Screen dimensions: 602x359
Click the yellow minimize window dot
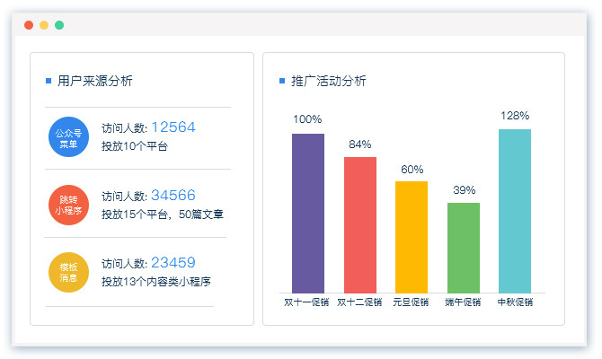(x=44, y=25)
